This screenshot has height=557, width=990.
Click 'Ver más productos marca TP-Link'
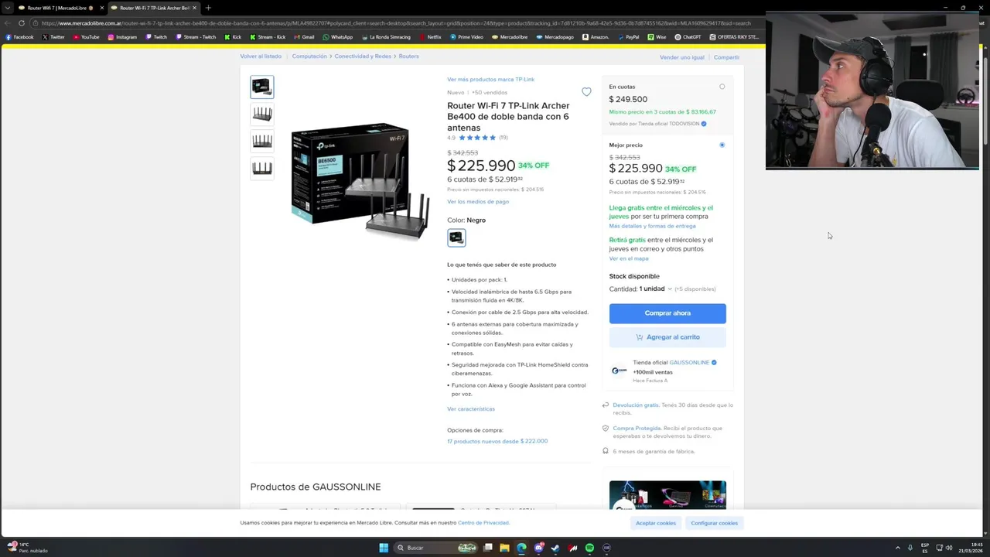pyautogui.click(x=490, y=79)
